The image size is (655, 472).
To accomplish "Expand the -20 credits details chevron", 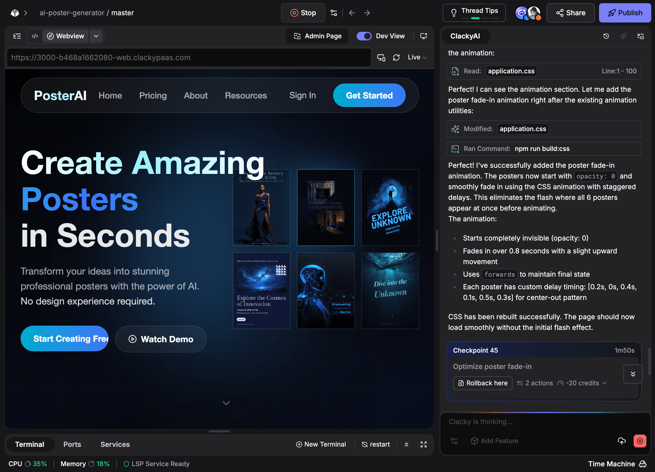I will pos(604,383).
